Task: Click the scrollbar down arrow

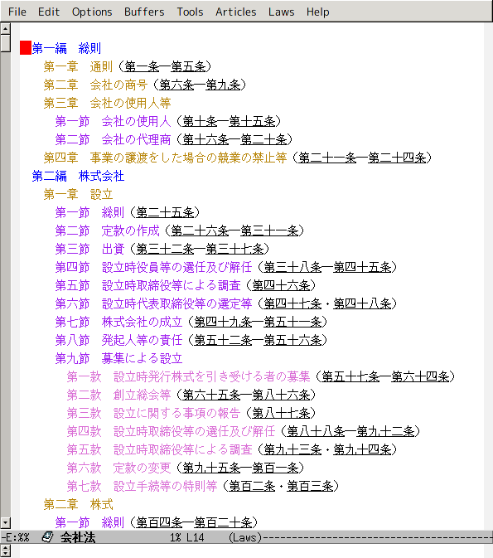Action: 5,523
